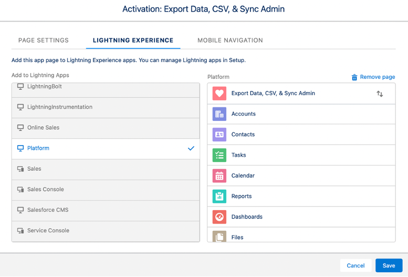
Task: Click the tan Files icon
Action: point(219,236)
